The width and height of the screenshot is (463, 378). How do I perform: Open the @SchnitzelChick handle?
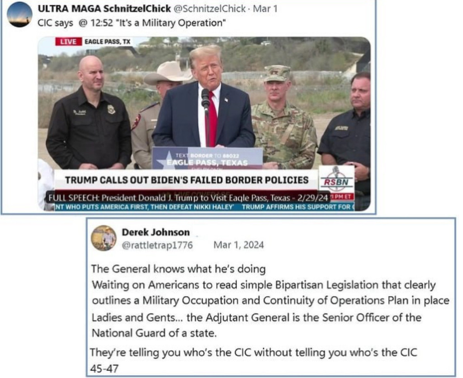209,9
